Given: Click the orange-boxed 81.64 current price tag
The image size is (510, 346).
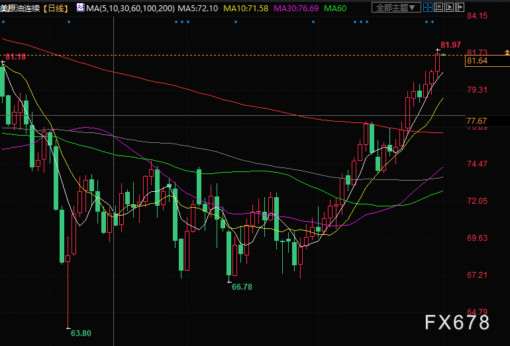Looking at the screenshot, I should point(487,61).
